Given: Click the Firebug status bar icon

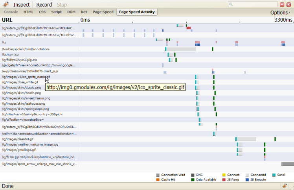Looking at the screenshot, I should (x=285, y=186).
